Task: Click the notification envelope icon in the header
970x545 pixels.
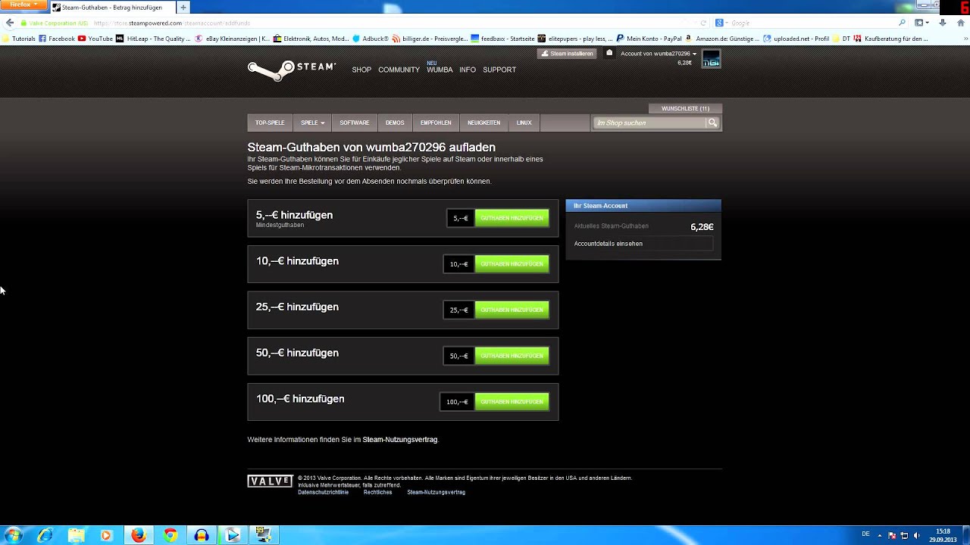Action: point(609,53)
